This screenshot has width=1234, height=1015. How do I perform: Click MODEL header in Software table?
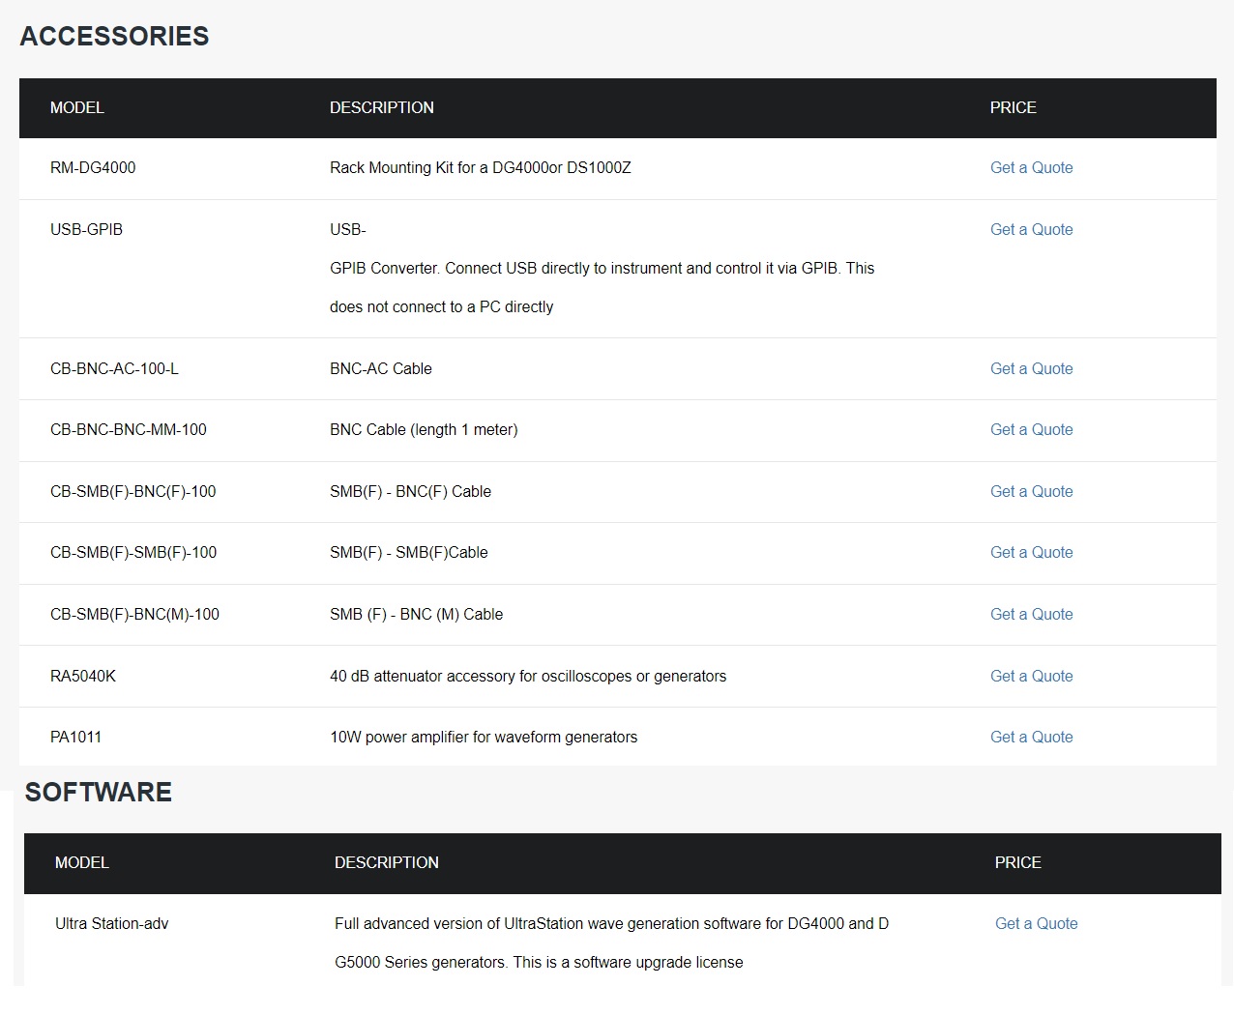click(82, 862)
